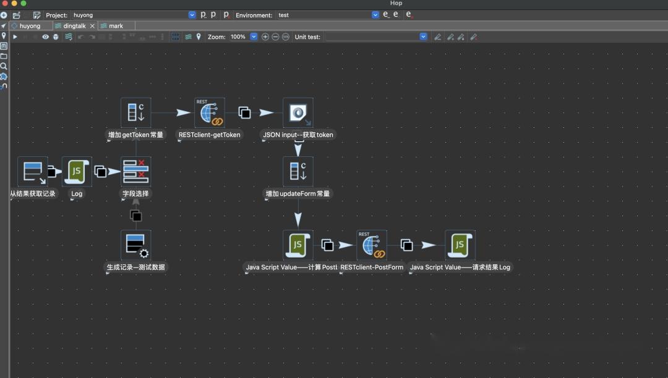Open the Zoom percentage dropdown
The image size is (668, 378).
254,37
